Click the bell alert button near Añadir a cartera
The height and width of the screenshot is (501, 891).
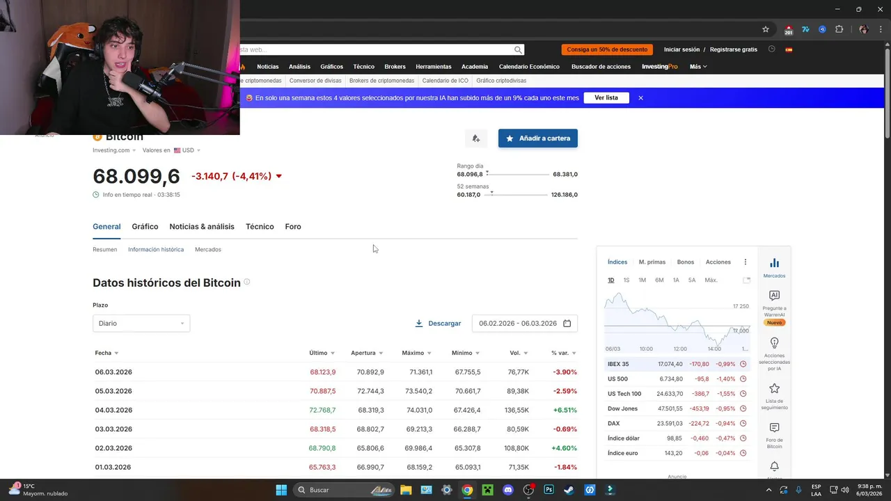pos(476,138)
